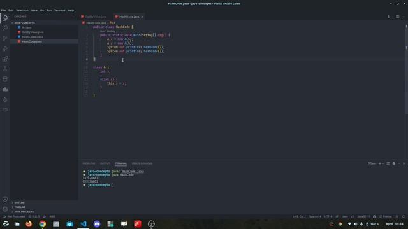Open the Extensions view
Screen dimensions: 408x229
click(5, 59)
